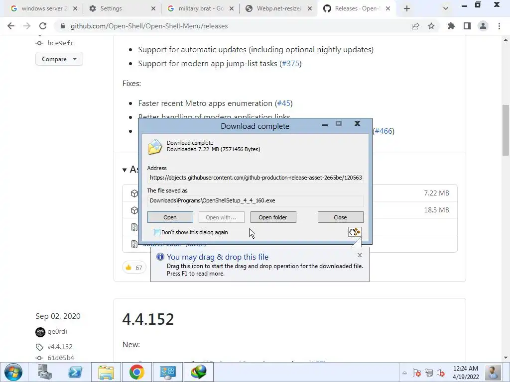Screen dimensions: 510x382
Task: Close the military brat tab
Action: click(231, 9)
